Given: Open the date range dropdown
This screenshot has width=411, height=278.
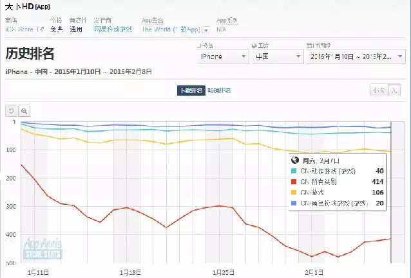Looking at the screenshot, I should pos(356,56).
